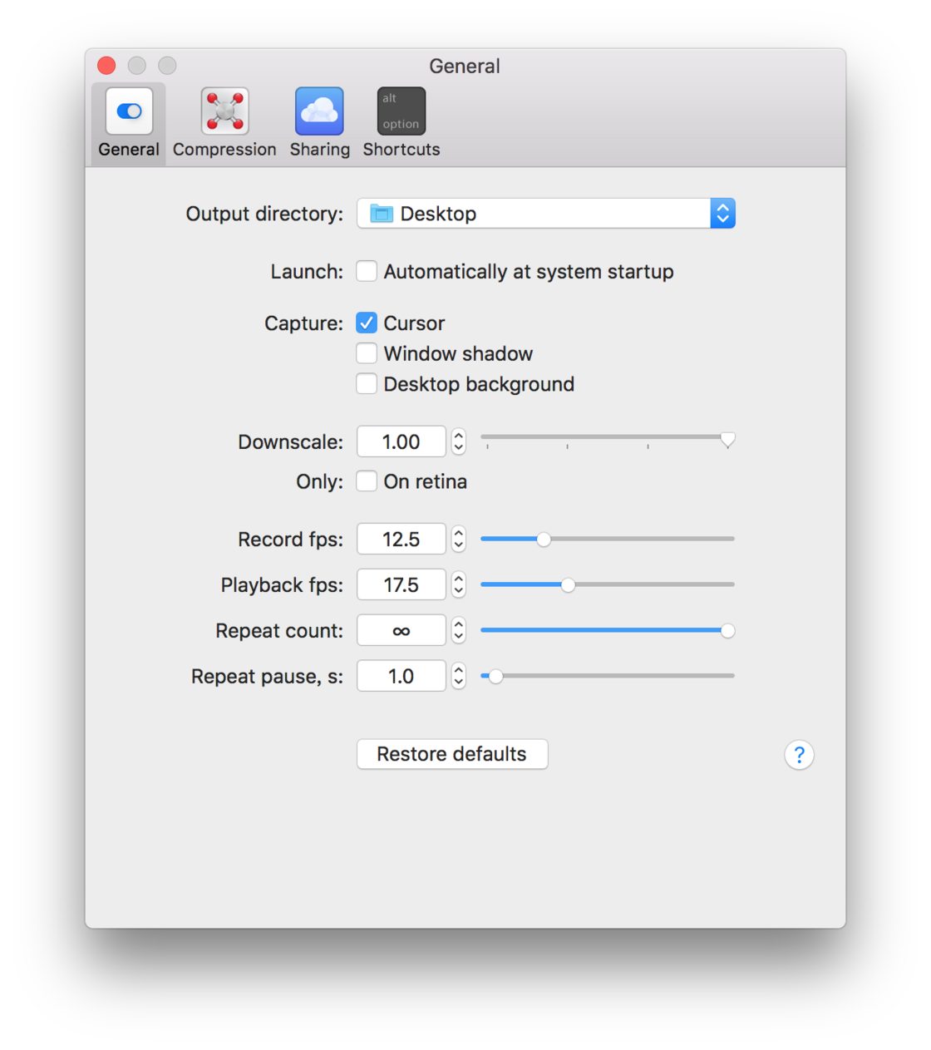The height and width of the screenshot is (1050, 931).
Task: Open the Output directory dropdown arrows
Action: point(722,214)
